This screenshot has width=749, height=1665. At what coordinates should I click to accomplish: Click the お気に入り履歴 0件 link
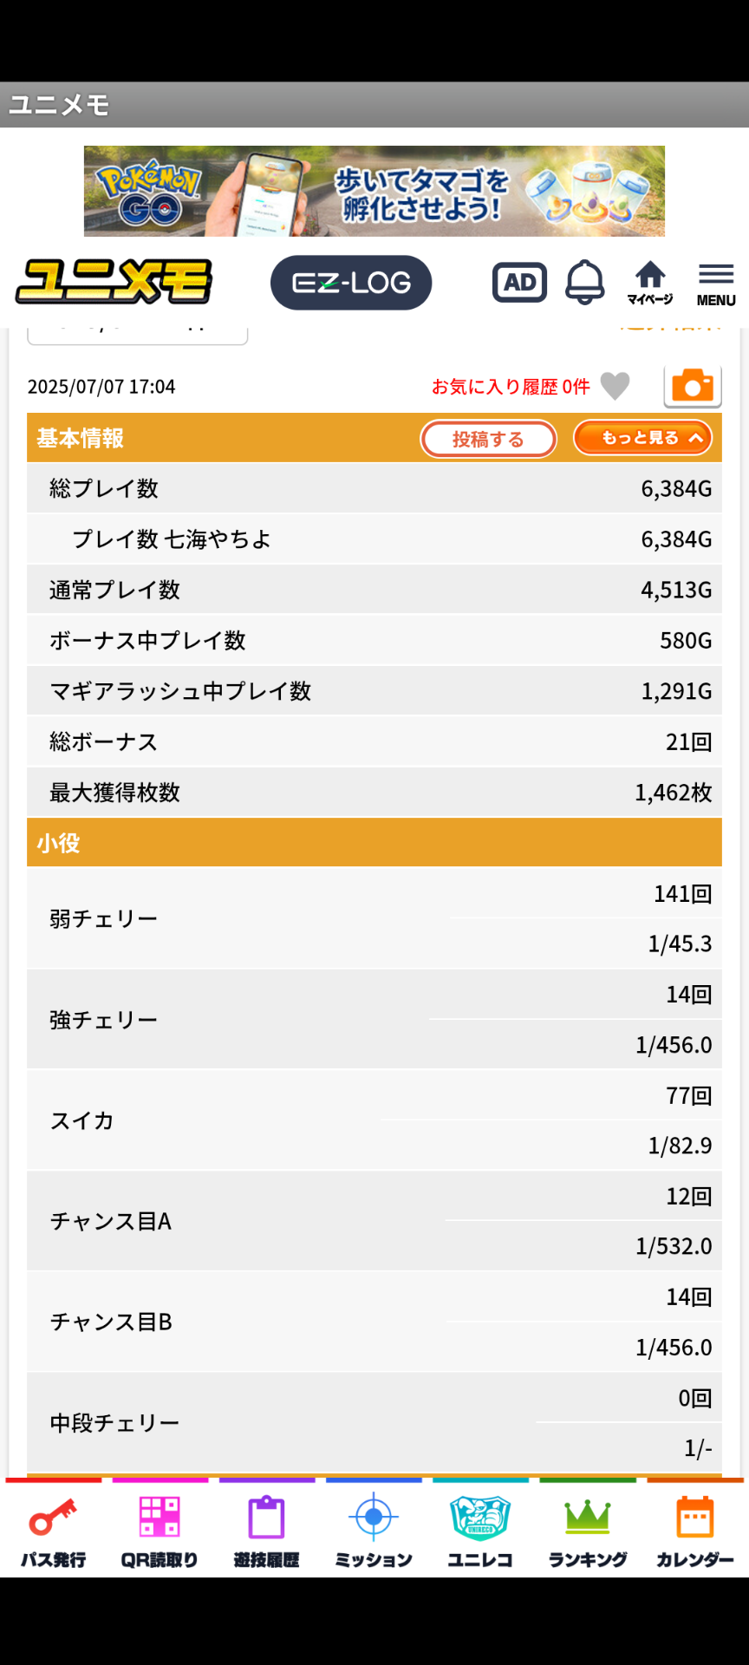coord(511,387)
